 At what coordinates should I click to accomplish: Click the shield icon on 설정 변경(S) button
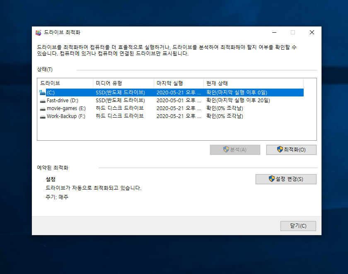click(272, 179)
